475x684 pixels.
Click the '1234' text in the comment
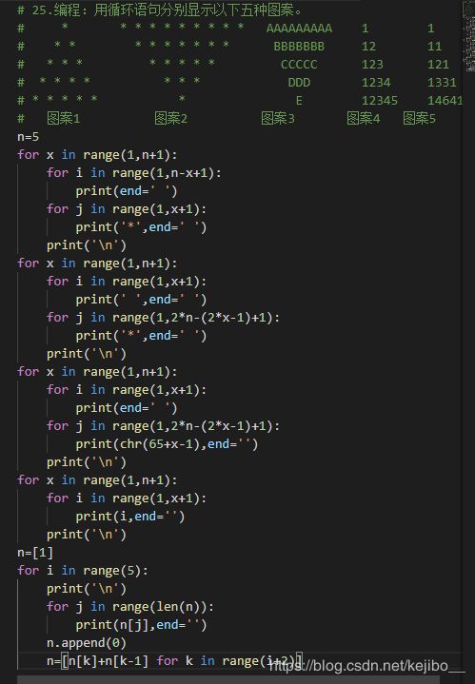tap(376, 83)
